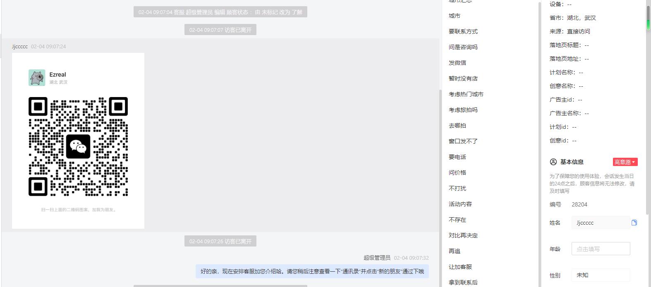Select quick reply 让加客服
651x287 pixels.
click(x=460, y=267)
